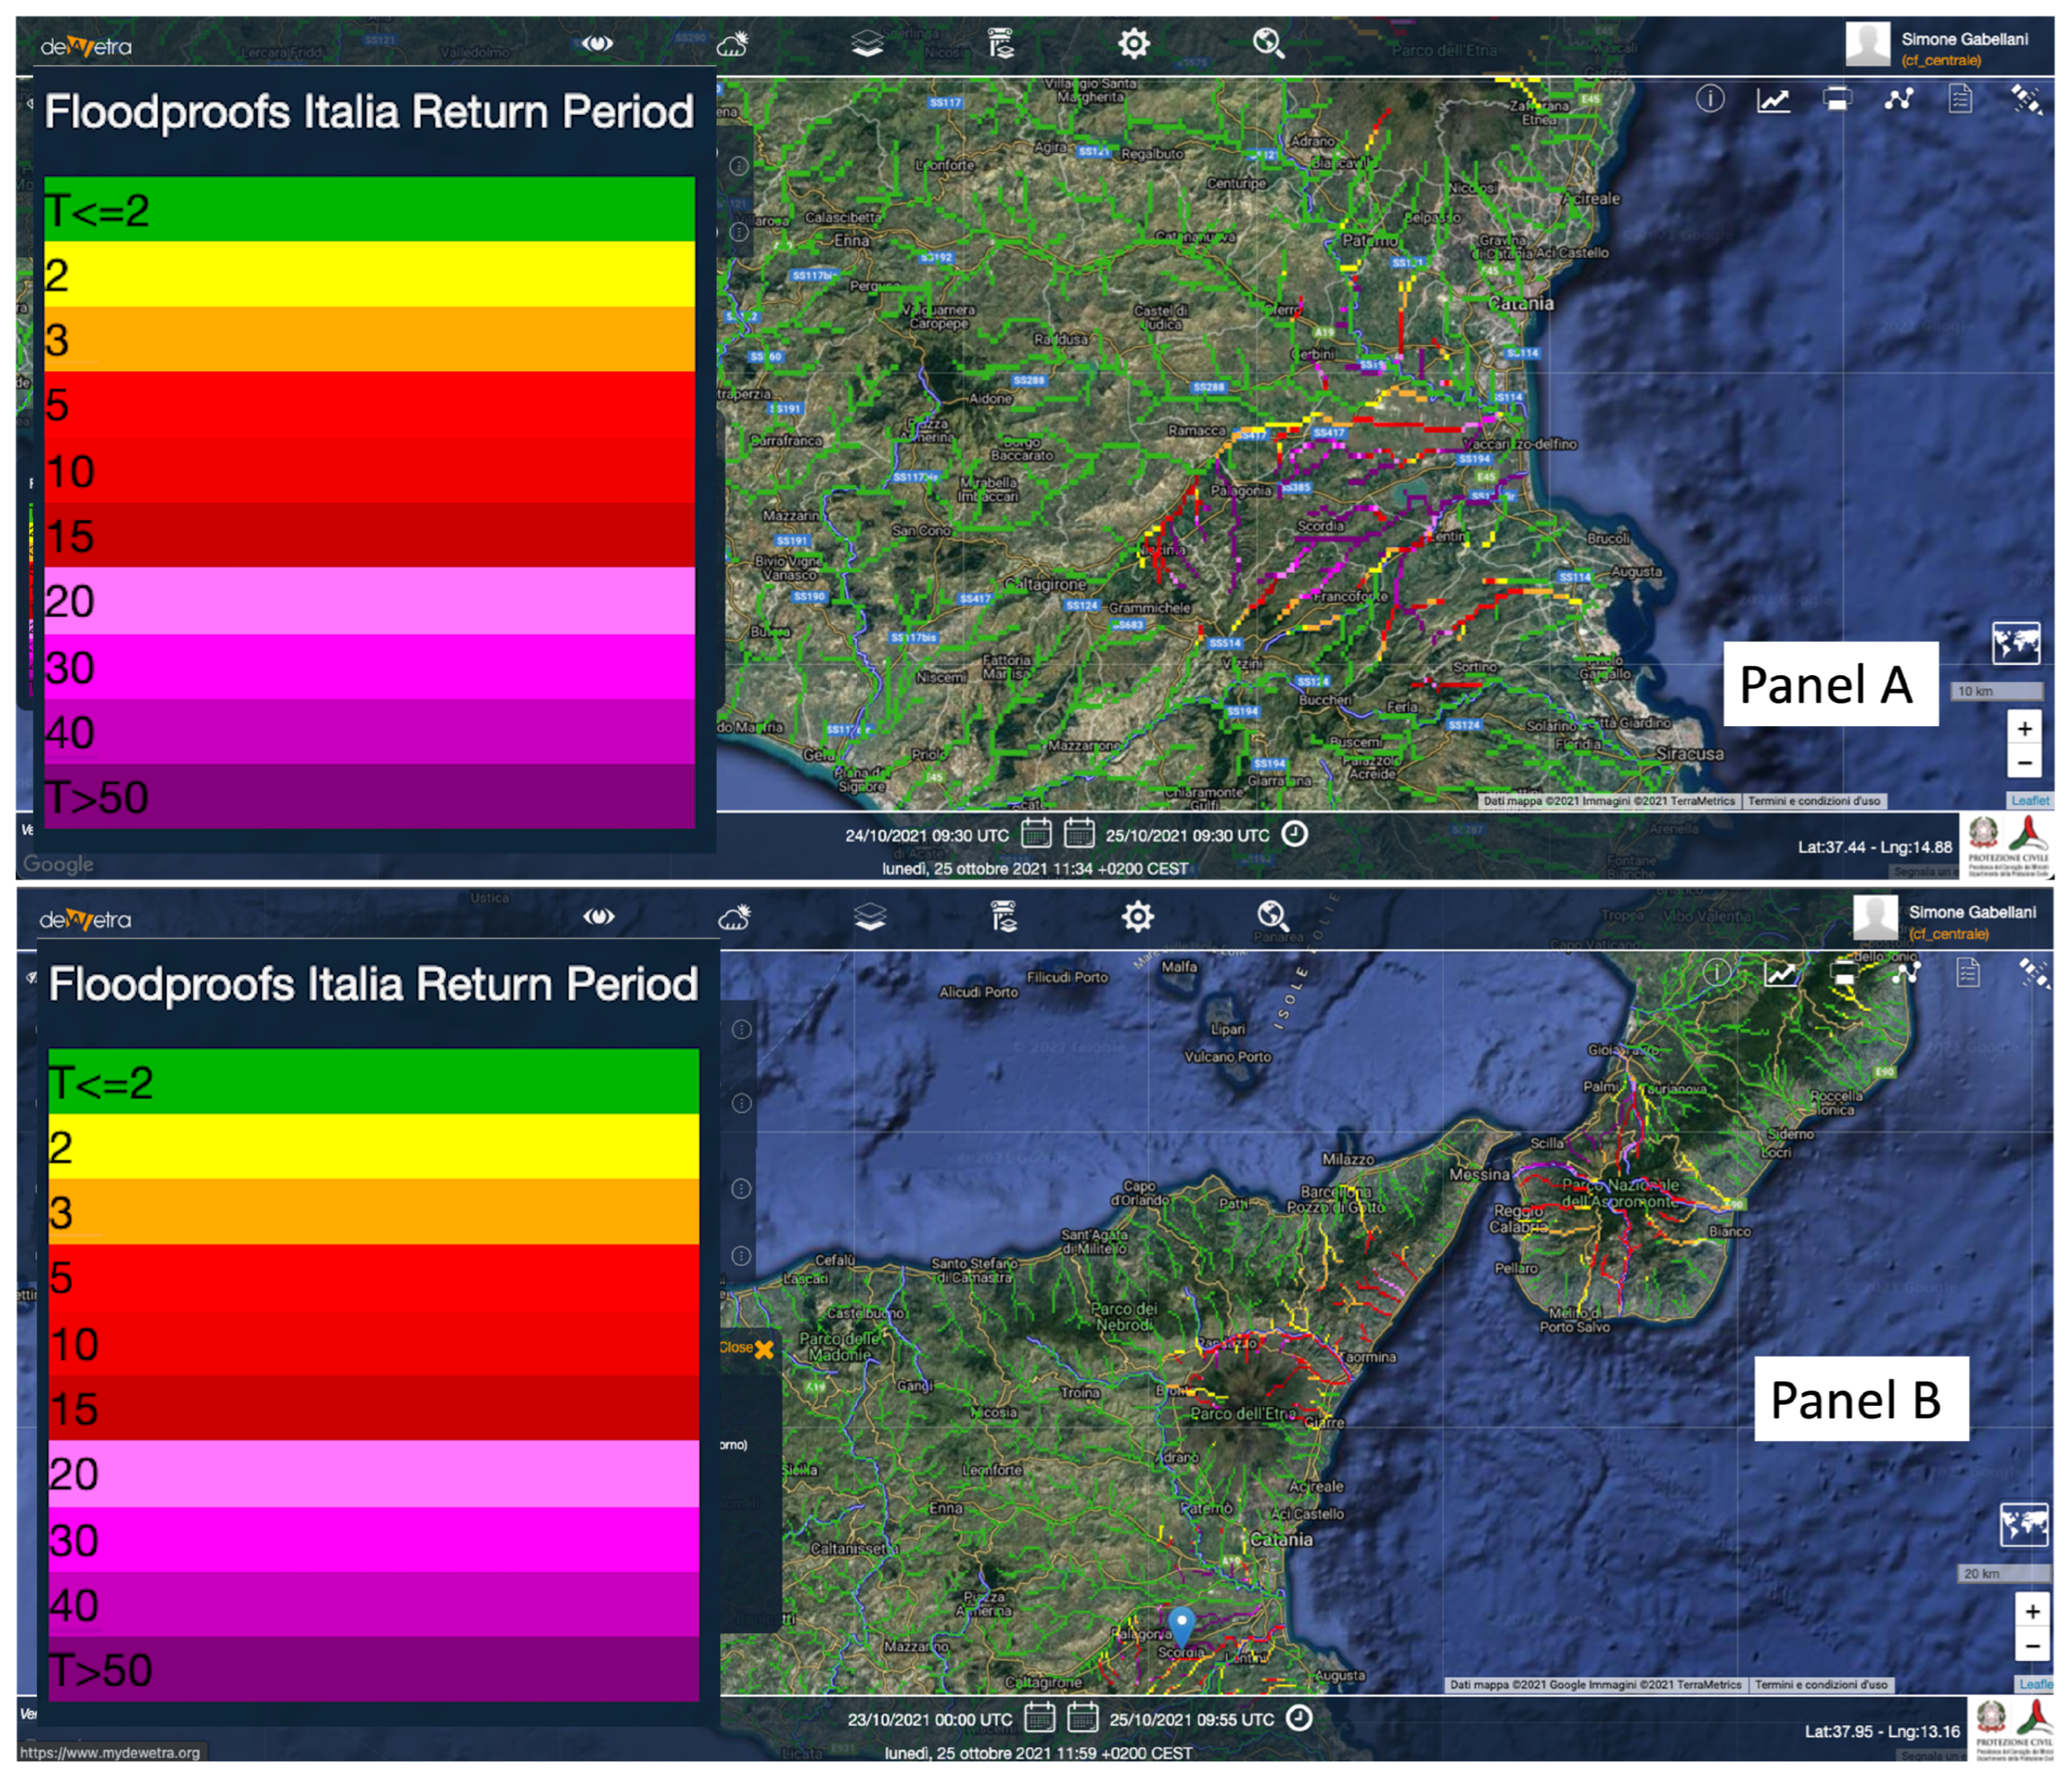Click the info tool icon in Panel A map
2072x1788 pixels.
[x=1710, y=99]
